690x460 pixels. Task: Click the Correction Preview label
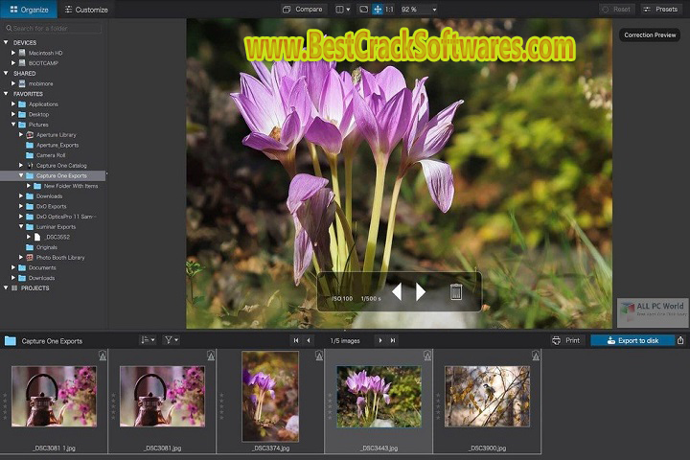tap(650, 34)
